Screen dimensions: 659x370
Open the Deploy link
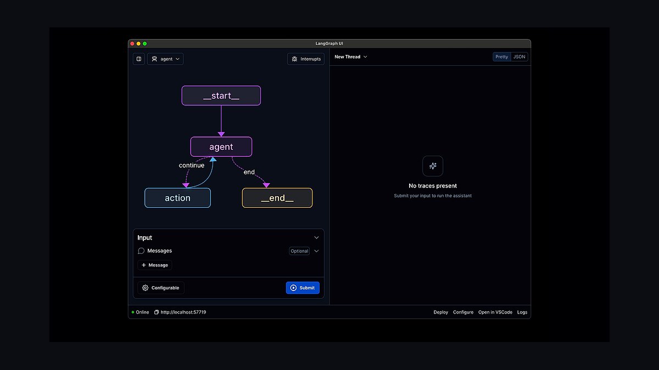pos(441,312)
